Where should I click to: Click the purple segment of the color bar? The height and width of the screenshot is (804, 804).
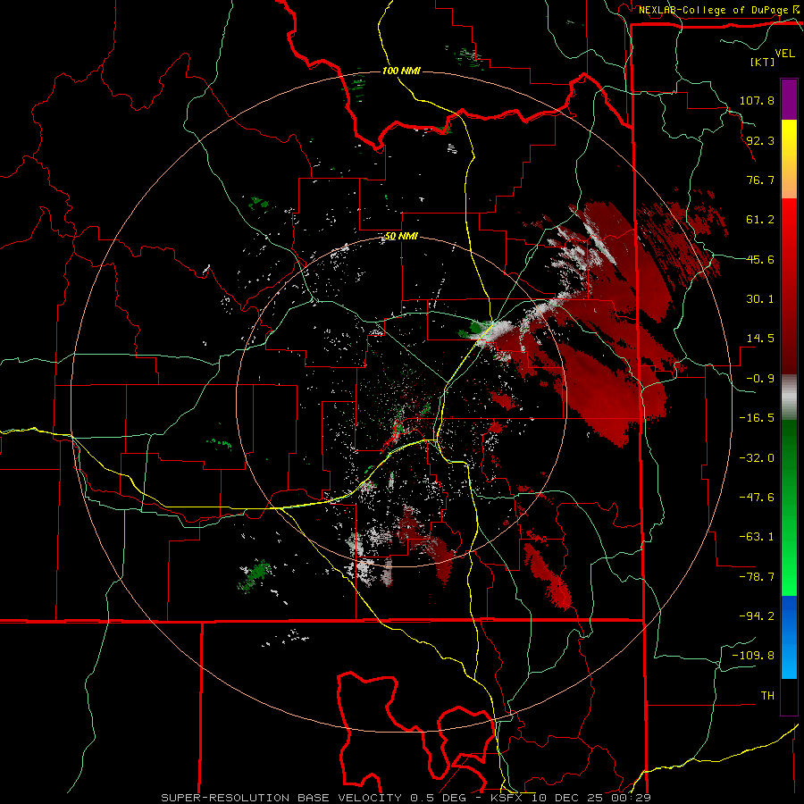(x=789, y=99)
